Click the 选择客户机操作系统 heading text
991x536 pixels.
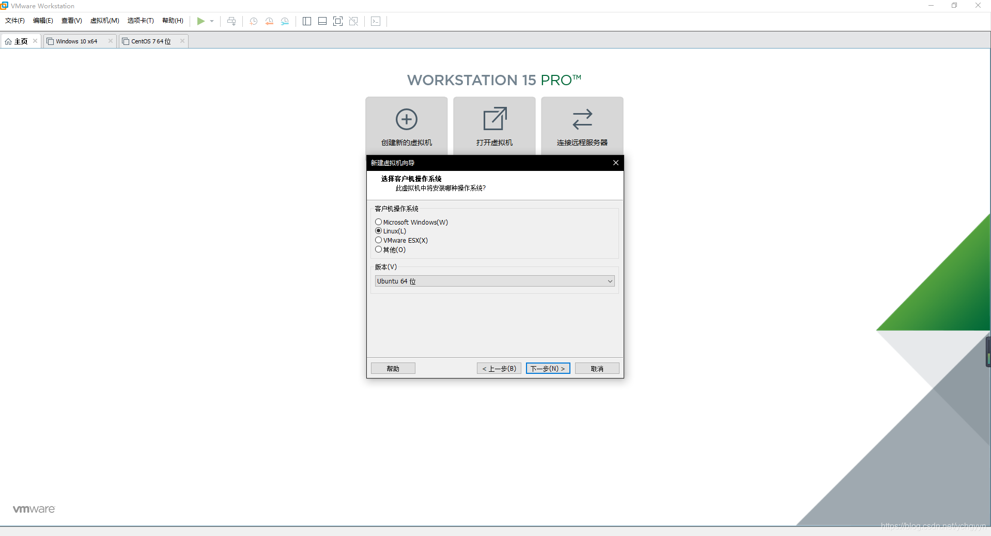coord(411,179)
